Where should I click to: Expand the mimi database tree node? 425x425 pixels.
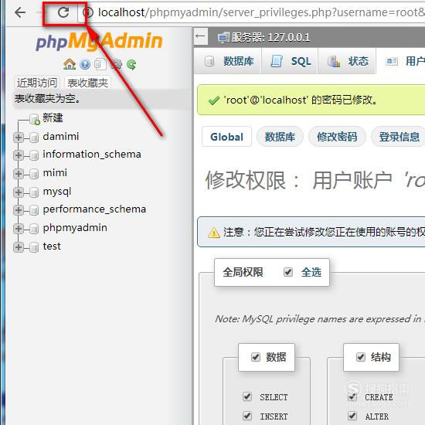coord(19,174)
